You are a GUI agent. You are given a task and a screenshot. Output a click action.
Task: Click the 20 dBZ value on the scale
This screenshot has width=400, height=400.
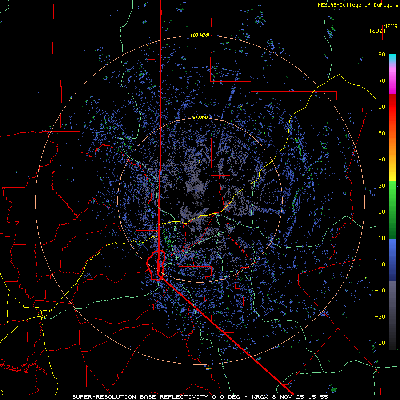tap(382, 212)
